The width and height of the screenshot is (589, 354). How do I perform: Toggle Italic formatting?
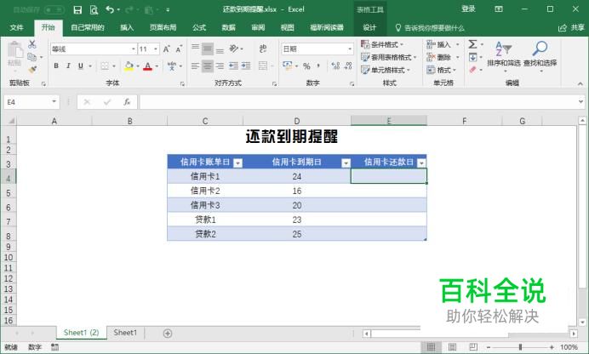(x=68, y=66)
